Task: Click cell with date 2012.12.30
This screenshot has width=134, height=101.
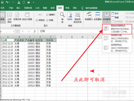Action: tap(8, 66)
